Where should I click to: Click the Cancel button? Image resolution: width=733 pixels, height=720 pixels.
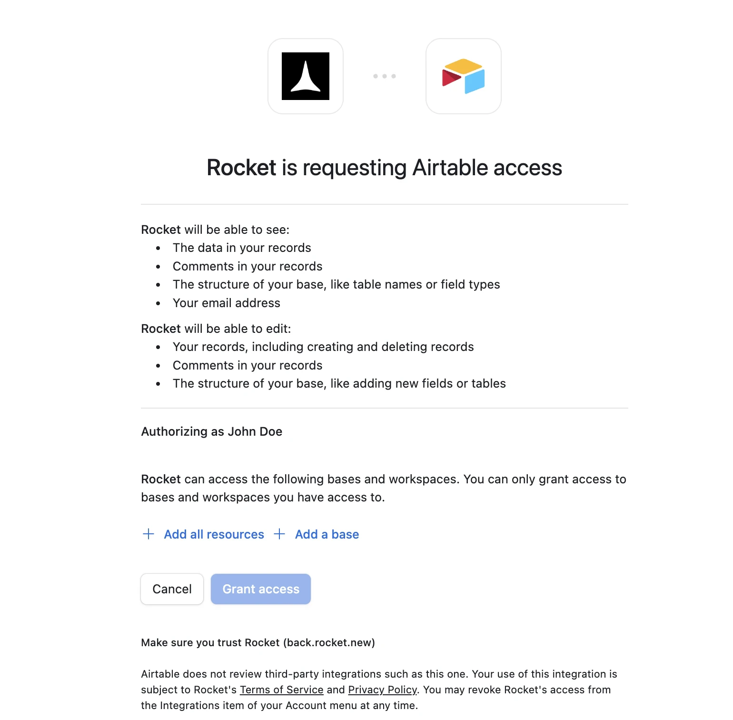tap(172, 589)
